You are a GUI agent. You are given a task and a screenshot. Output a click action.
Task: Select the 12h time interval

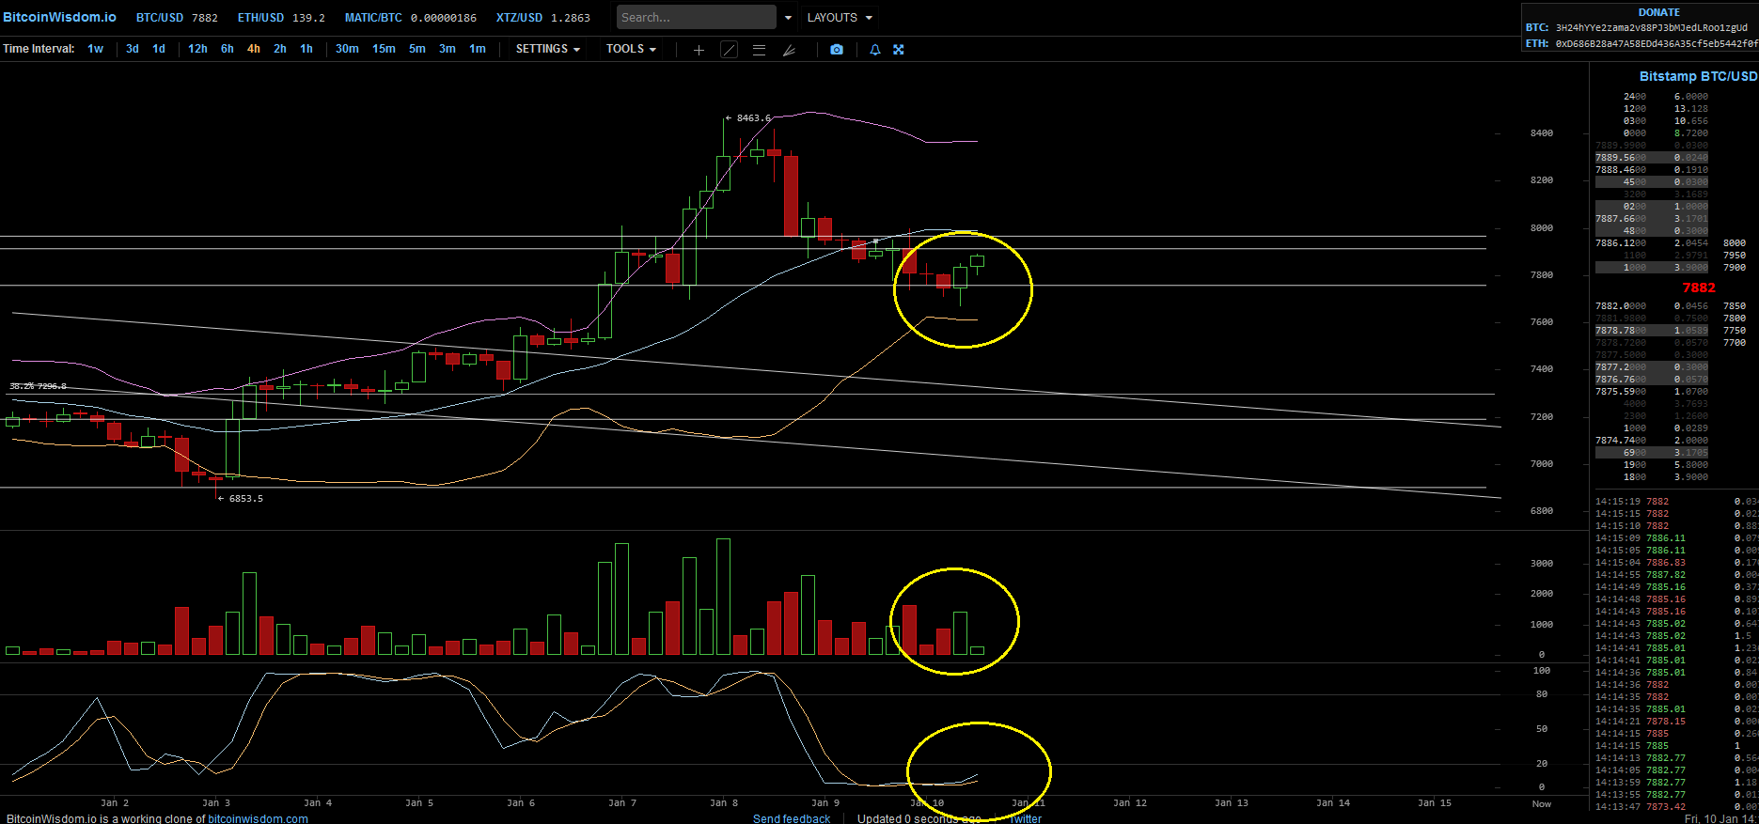click(x=197, y=49)
